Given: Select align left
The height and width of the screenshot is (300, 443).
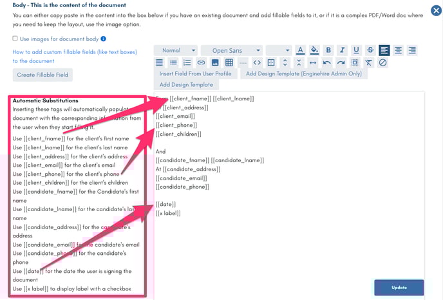Looking at the screenshot, I should (384, 50).
